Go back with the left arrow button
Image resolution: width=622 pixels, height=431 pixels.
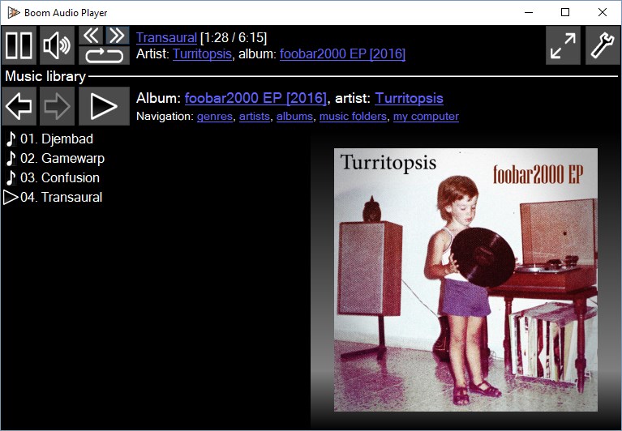pyautogui.click(x=19, y=106)
